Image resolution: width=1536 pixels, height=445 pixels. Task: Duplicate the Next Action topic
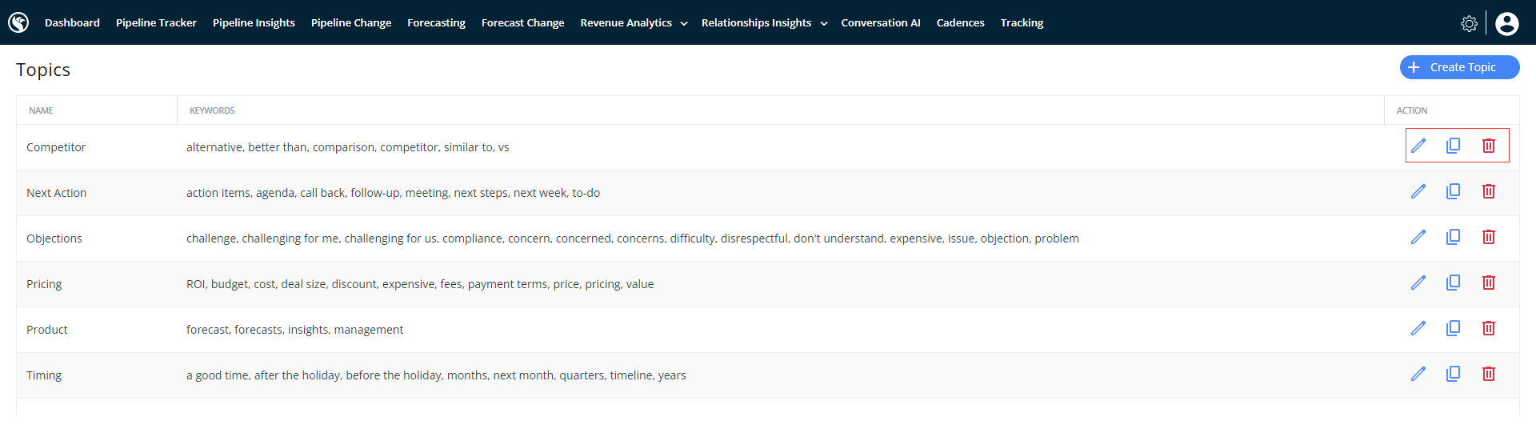1453,191
